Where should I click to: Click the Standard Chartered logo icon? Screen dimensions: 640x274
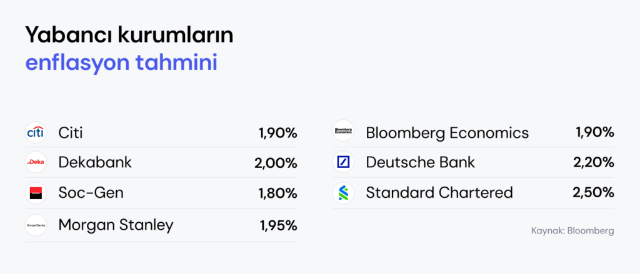click(343, 193)
